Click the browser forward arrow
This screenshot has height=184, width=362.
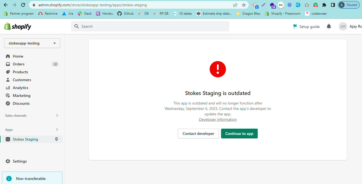(14, 5)
